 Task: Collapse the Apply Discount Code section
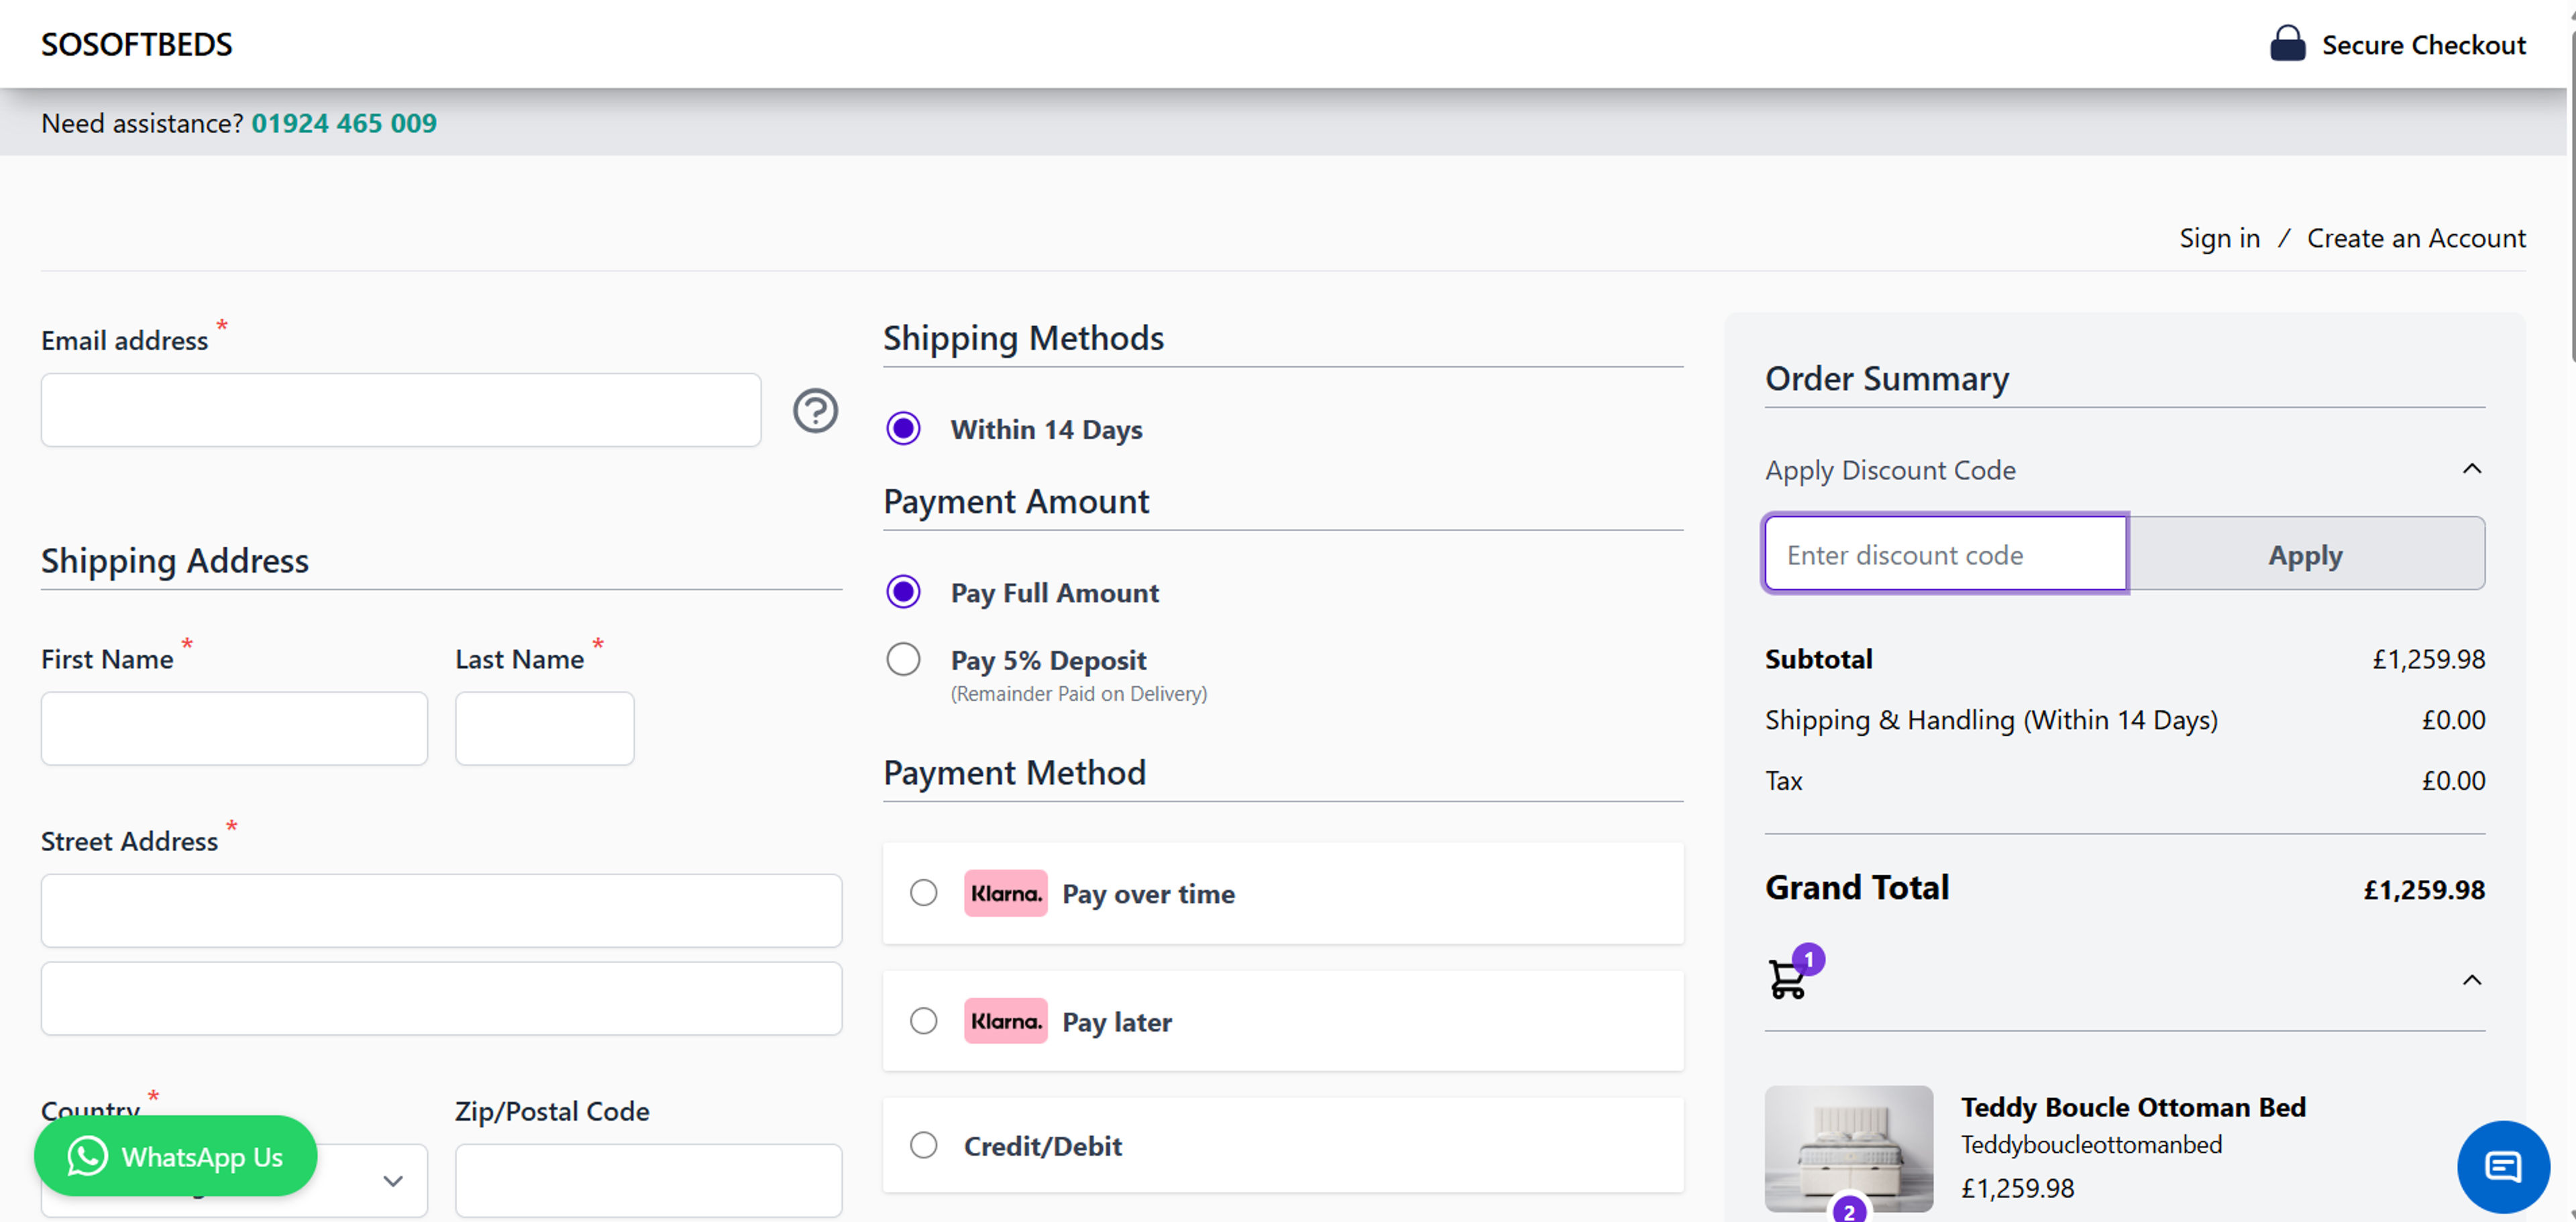[x=2471, y=469]
